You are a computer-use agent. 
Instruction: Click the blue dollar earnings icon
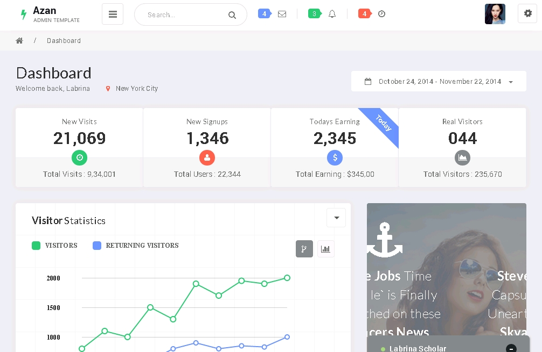[335, 157]
